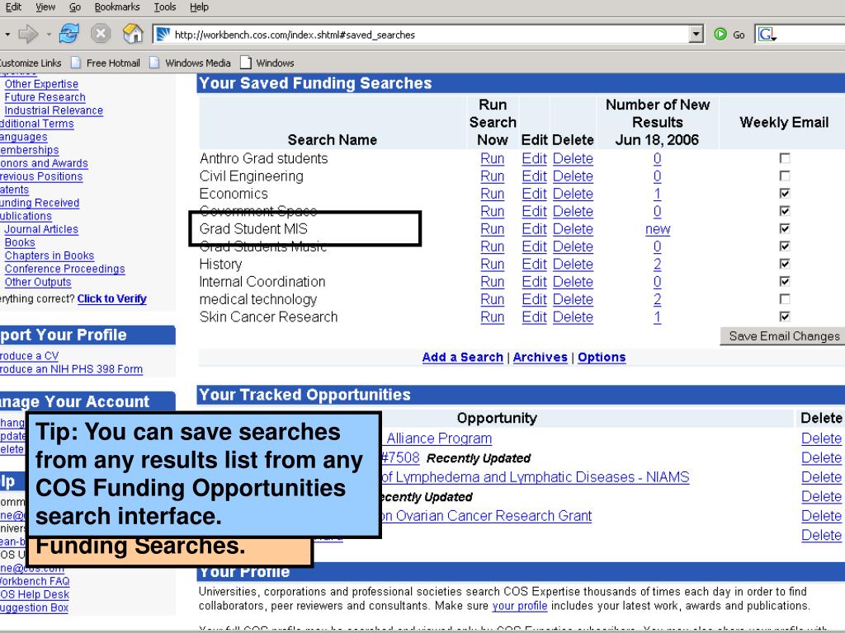Open the Conference Proceedings sidebar link
The image size is (845, 633).
click(x=64, y=269)
